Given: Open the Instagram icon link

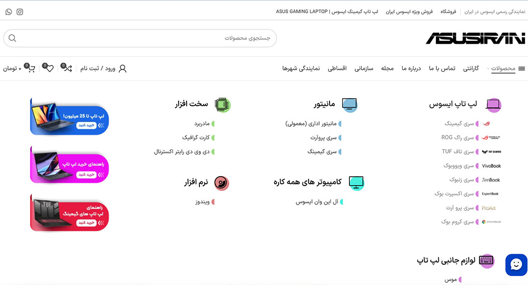Looking at the screenshot, I should 20,12.
